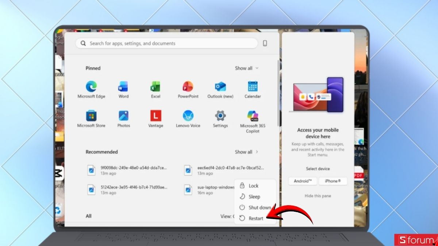
Task: Open the Settings gear app
Action: tap(220, 119)
